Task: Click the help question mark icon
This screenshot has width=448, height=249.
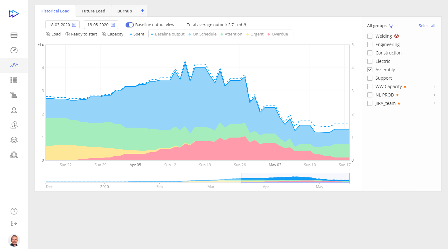Action: [x=14, y=211]
